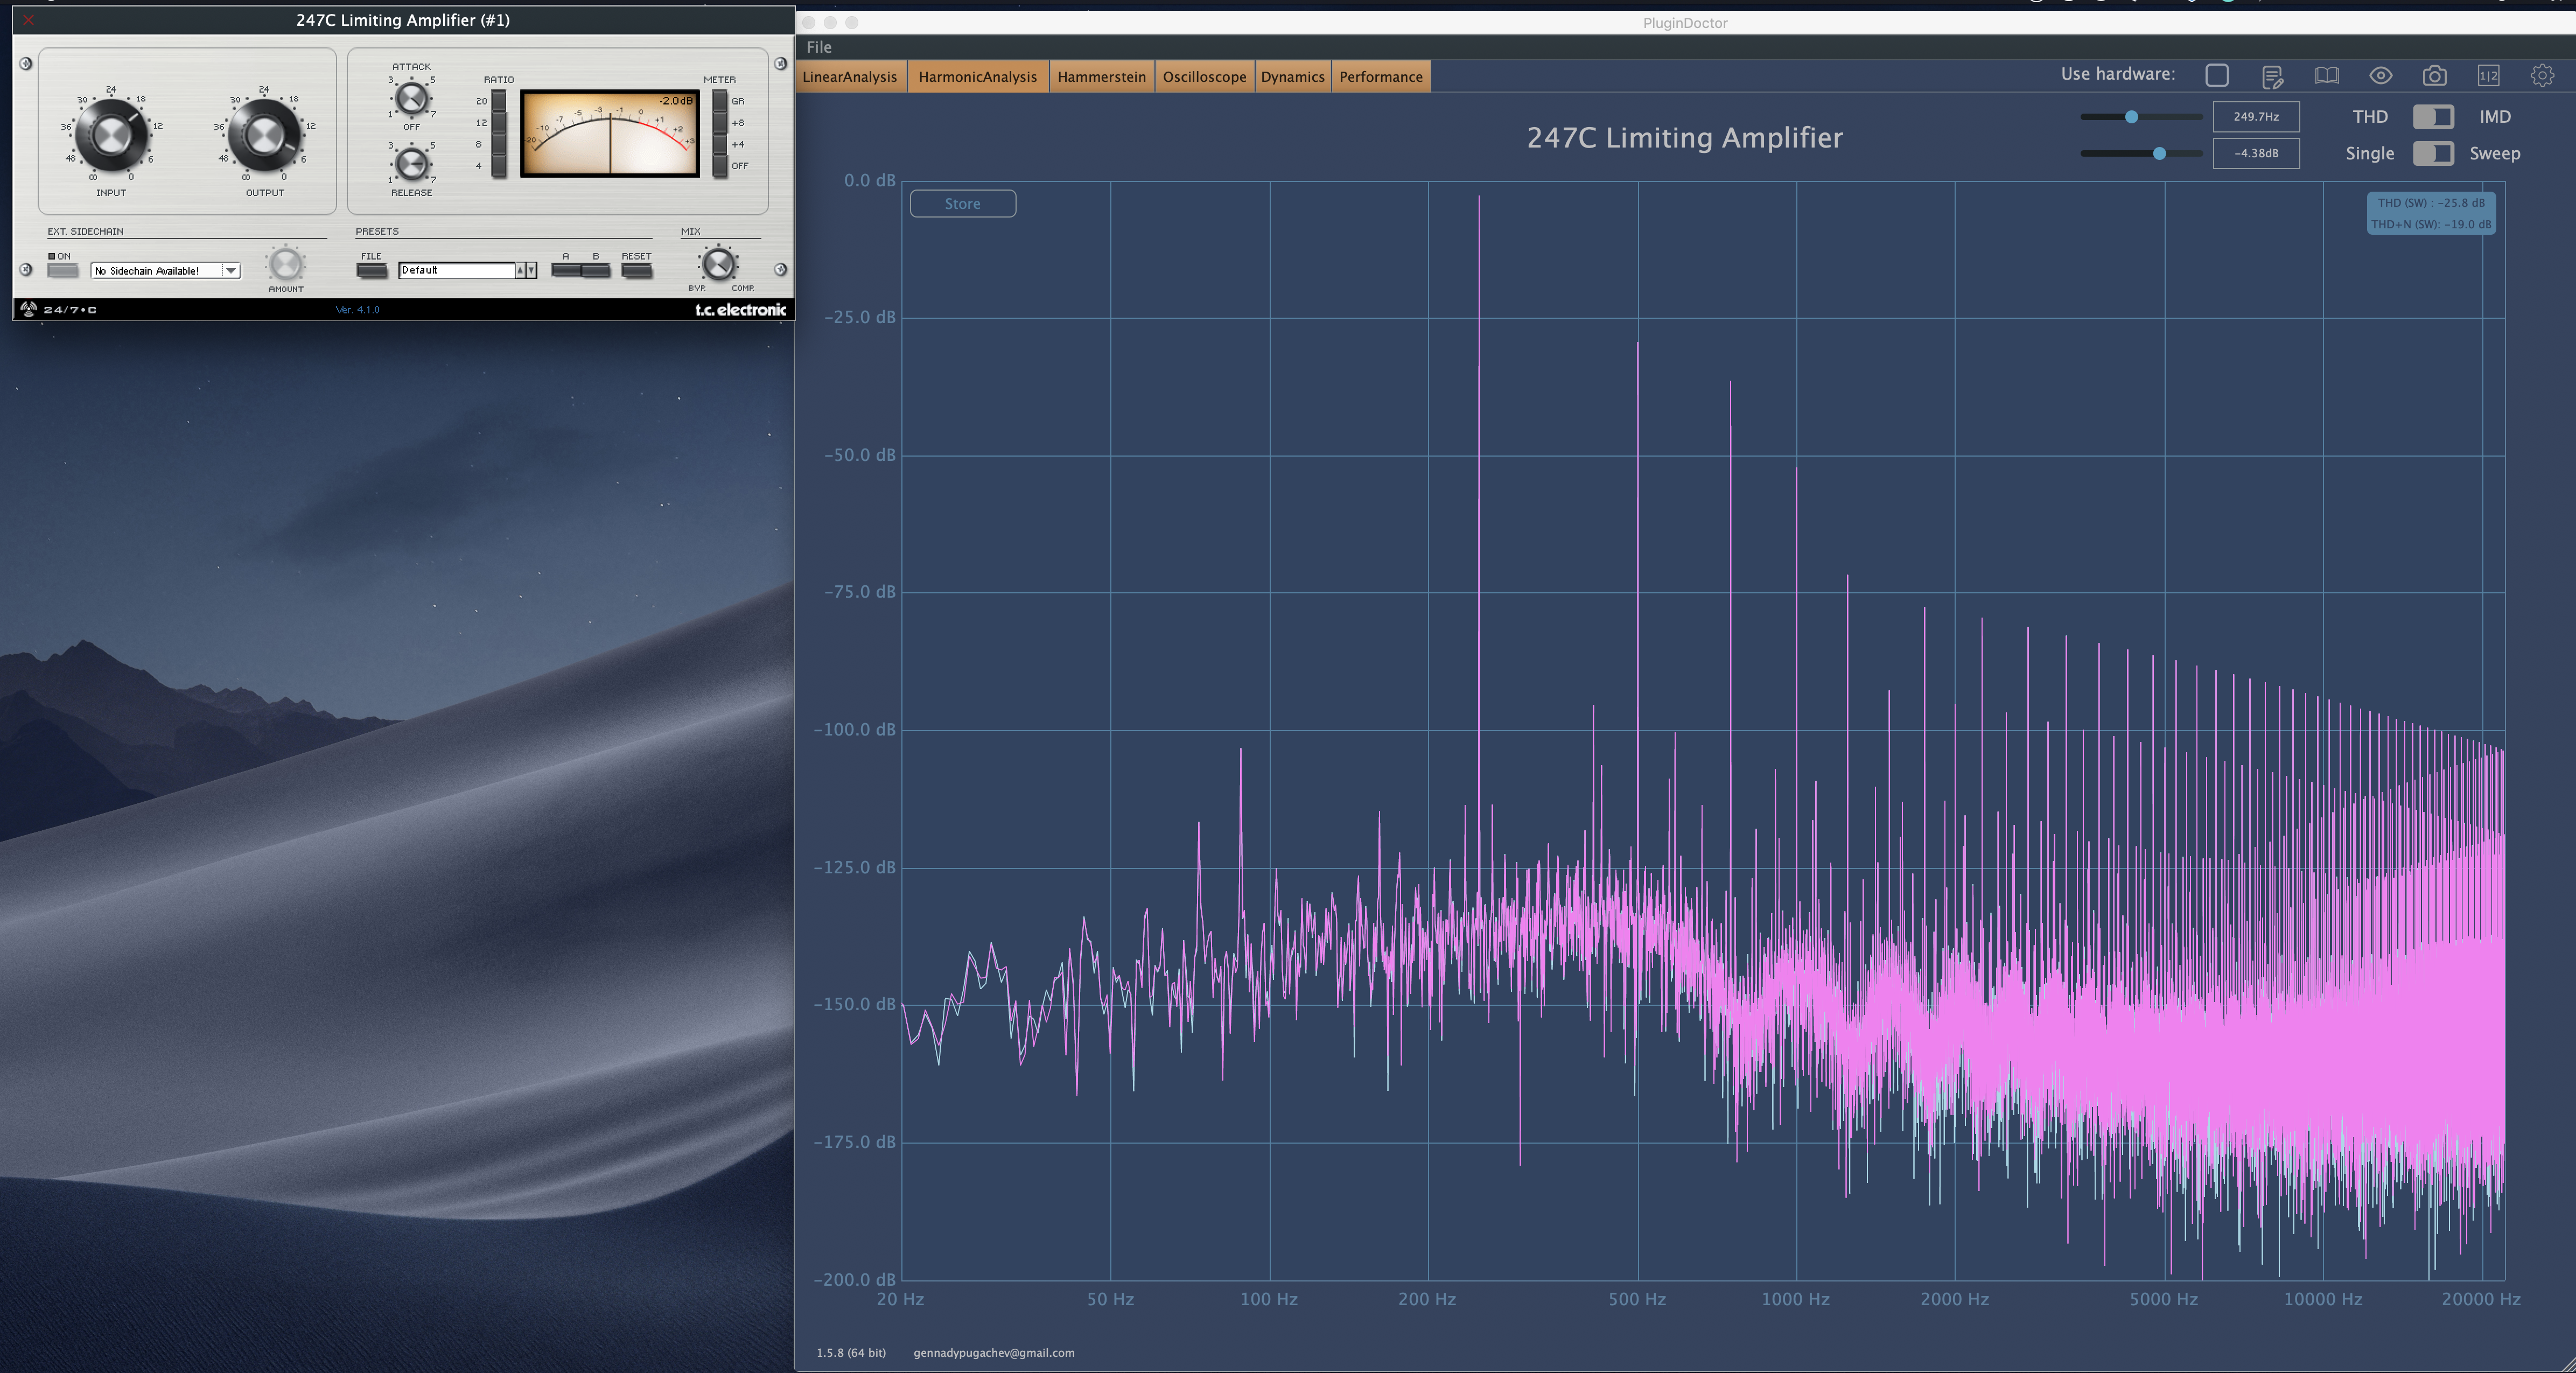Click the Store button on the graph
Image resolution: width=2576 pixels, height=1373 pixels.
[x=963, y=204]
